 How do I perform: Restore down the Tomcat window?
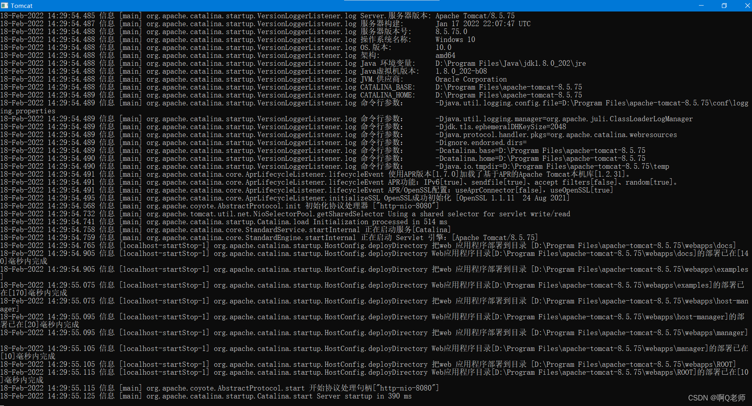pyautogui.click(x=724, y=6)
